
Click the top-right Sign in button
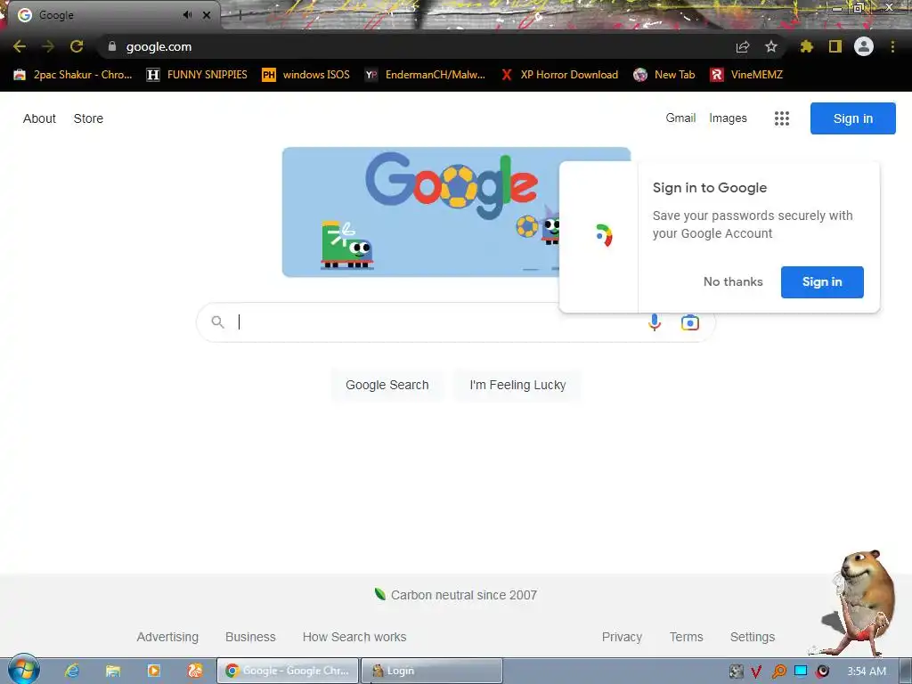click(852, 118)
